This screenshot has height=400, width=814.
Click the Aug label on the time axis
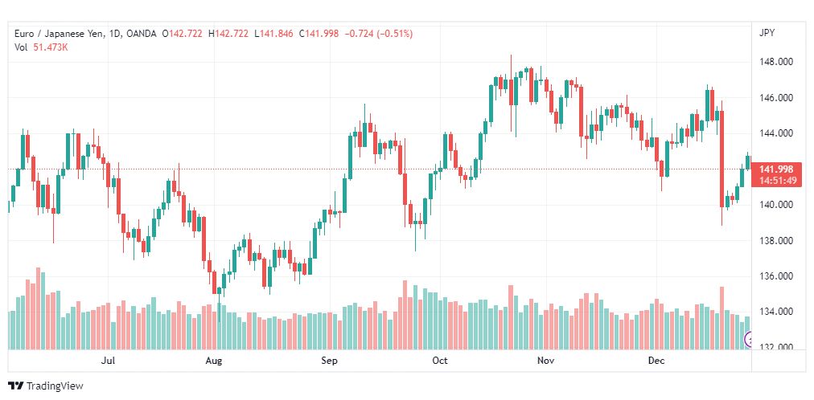pyautogui.click(x=213, y=361)
